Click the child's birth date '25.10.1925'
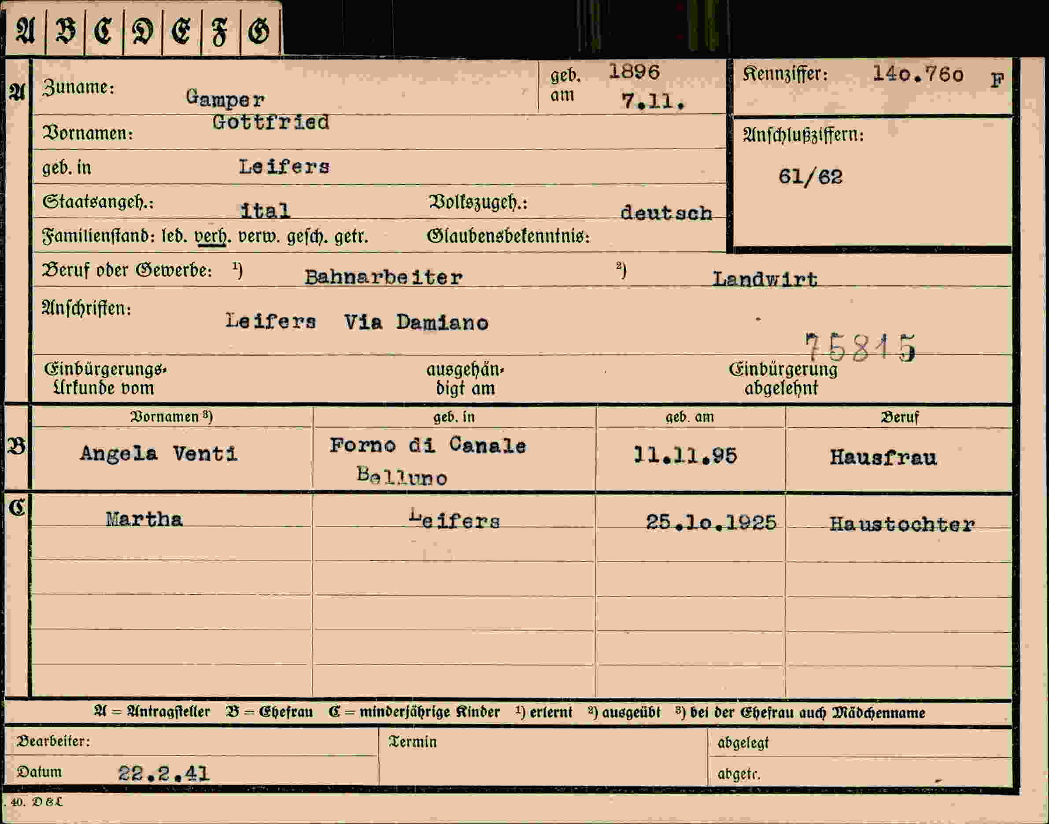The image size is (1049, 824). (x=711, y=522)
